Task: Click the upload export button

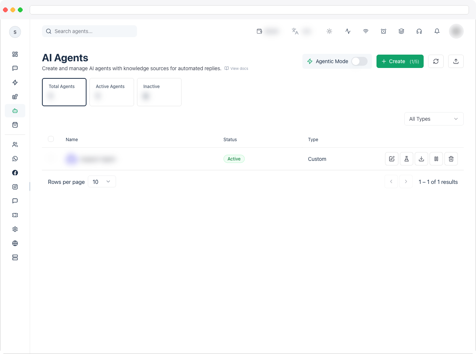Action: tap(456, 61)
